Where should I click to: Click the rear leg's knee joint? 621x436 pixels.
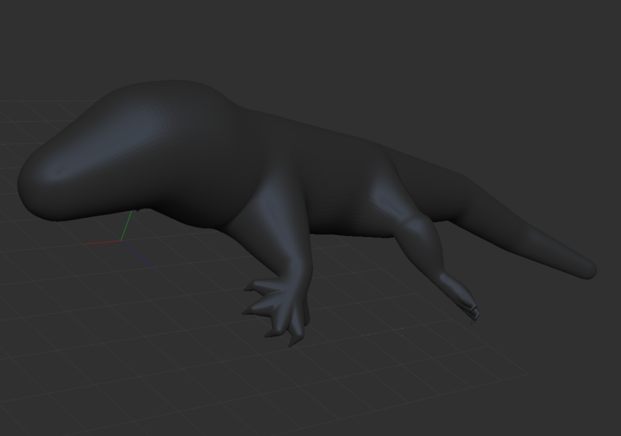pos(418,227)
